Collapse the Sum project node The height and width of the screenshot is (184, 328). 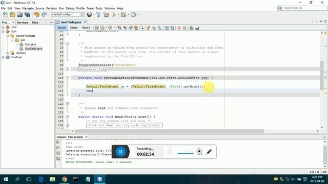[x=3, y=32]
